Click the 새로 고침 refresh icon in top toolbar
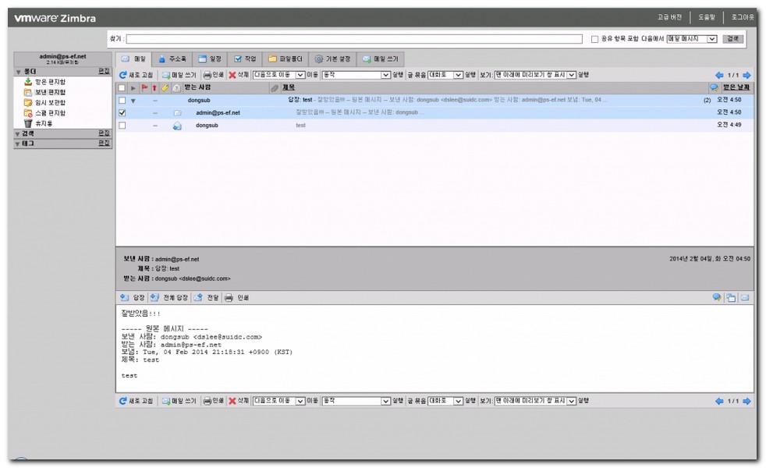Screen dimensions: 766x468 coord(123,75)
